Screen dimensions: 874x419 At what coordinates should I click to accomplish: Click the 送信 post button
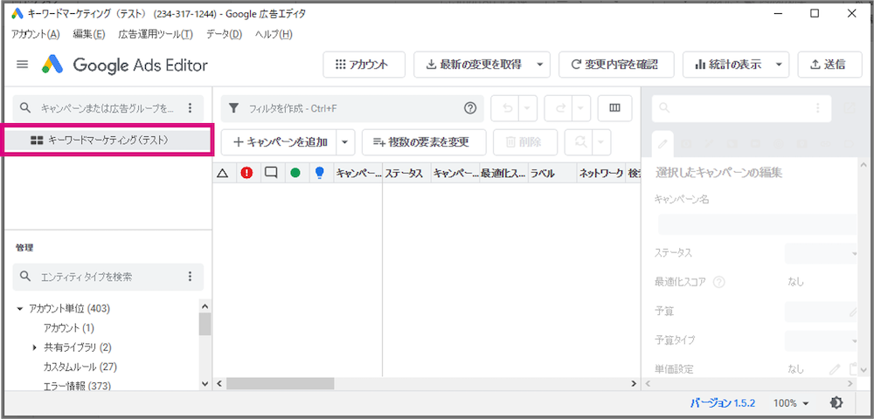click(x=829, y=65)
